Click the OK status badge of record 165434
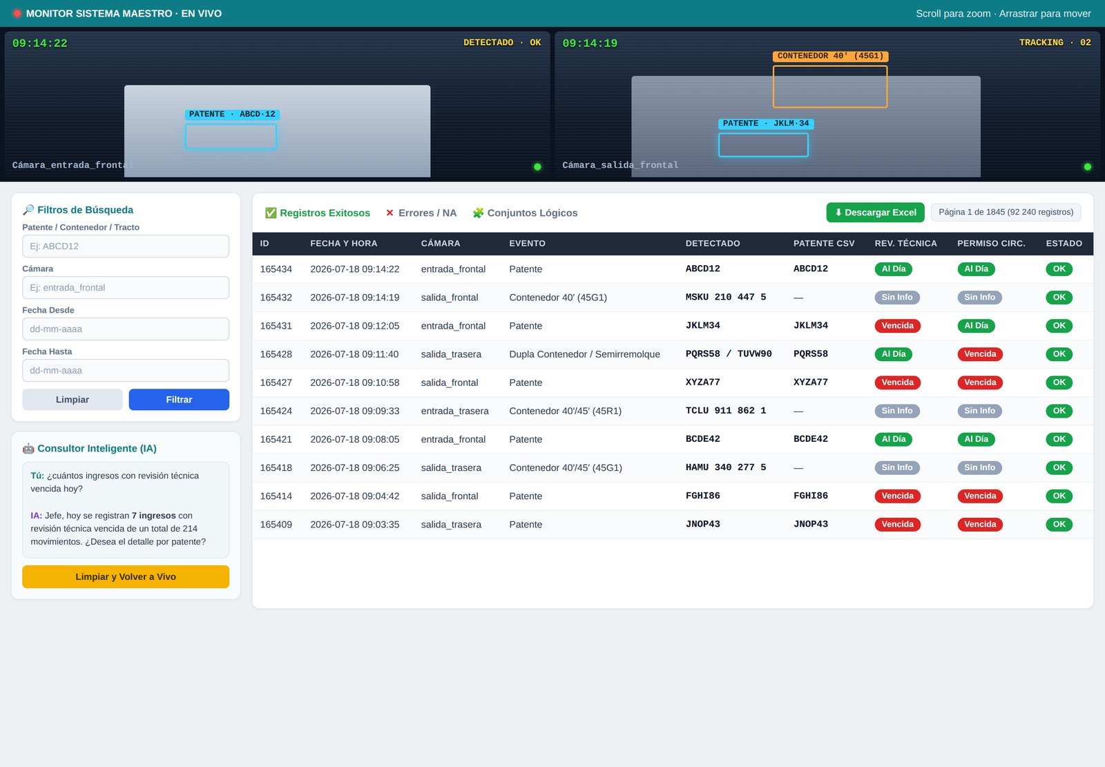 [x=1059, y=269]
